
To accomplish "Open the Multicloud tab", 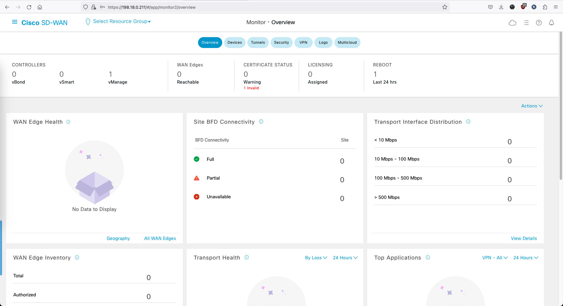I will 347,43.
